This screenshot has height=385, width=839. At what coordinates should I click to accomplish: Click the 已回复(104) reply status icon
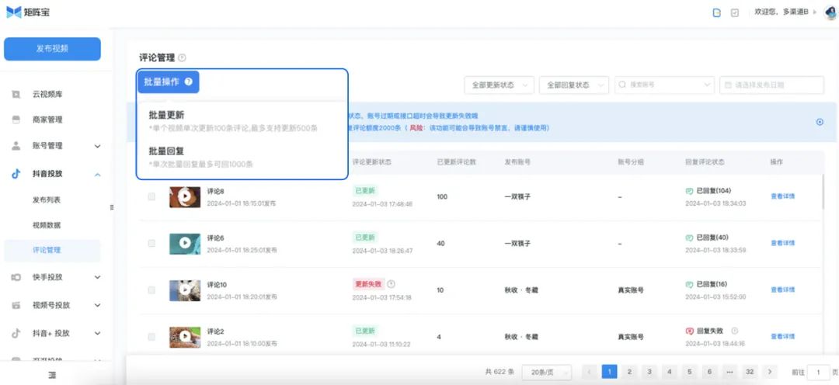point(690,191)
